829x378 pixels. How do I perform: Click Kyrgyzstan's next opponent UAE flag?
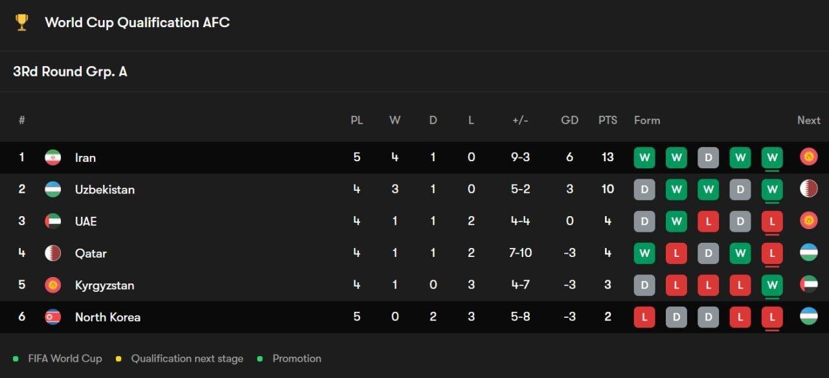point(808,285)
